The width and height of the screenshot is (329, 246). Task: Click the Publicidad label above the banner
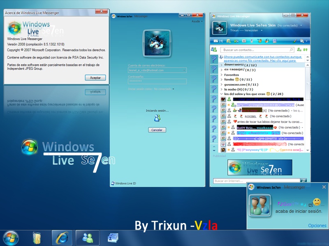coord(219,156)
